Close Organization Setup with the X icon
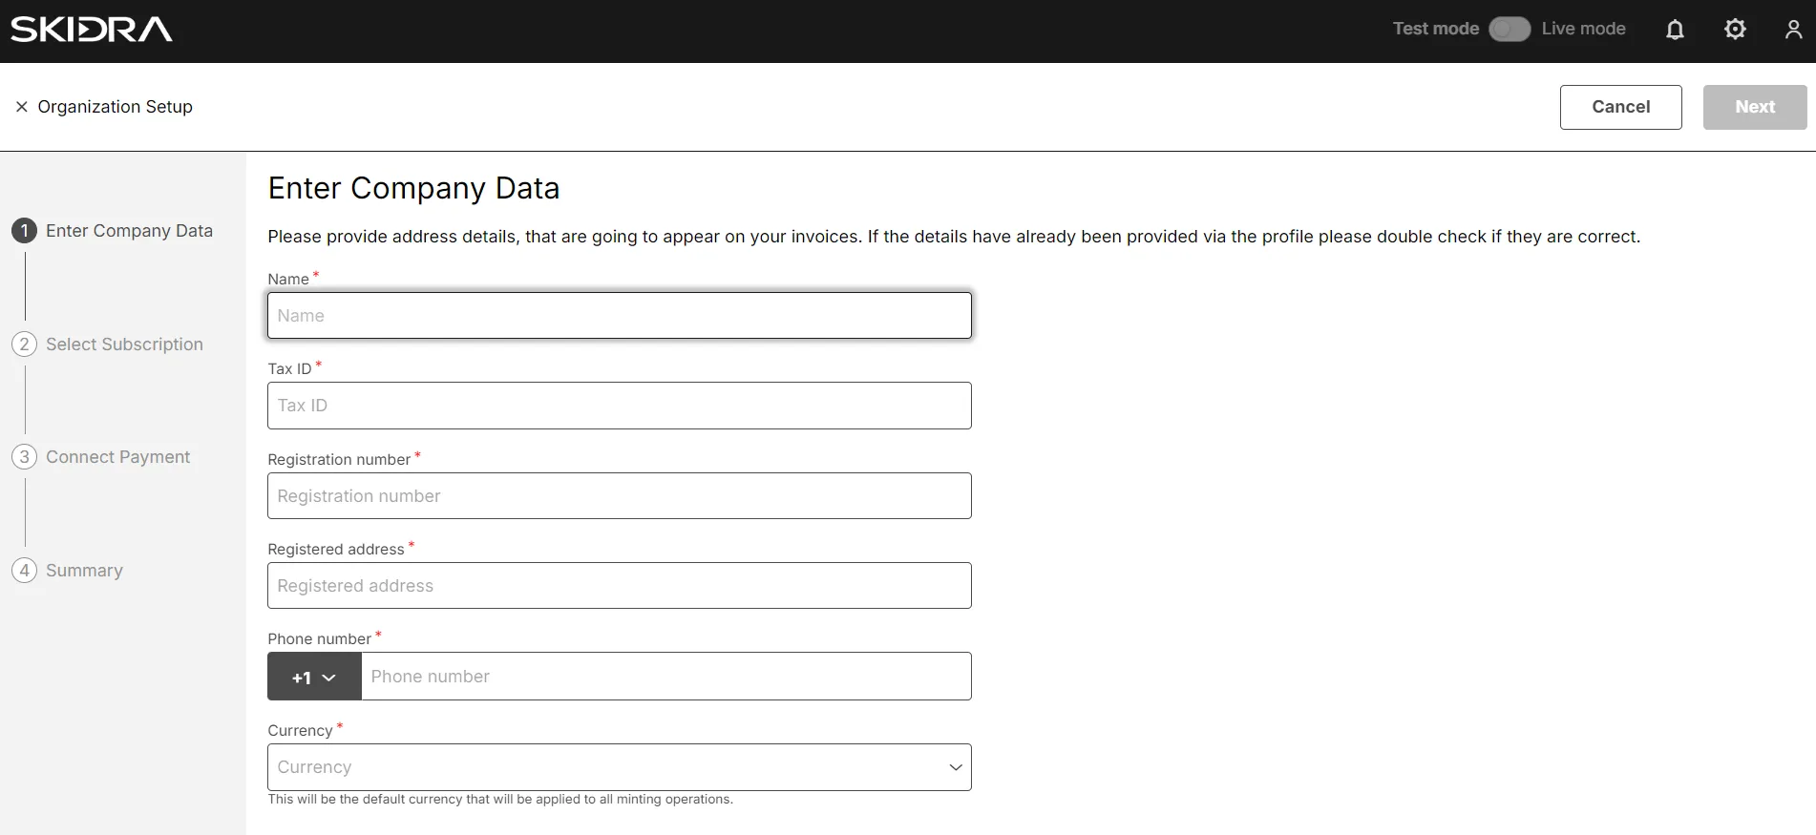Viewport: 1816px width, 835px height. [21, 107]
